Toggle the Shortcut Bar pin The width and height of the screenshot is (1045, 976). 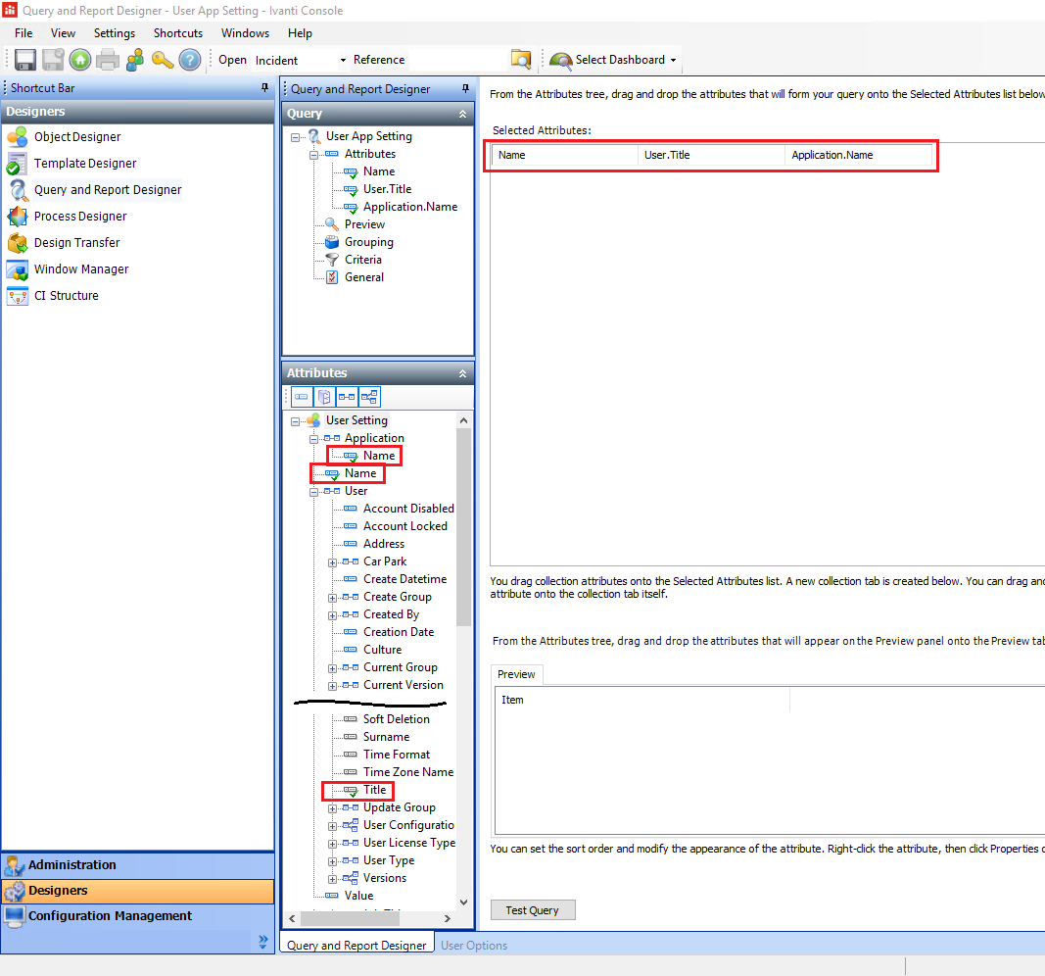[264, 88]
